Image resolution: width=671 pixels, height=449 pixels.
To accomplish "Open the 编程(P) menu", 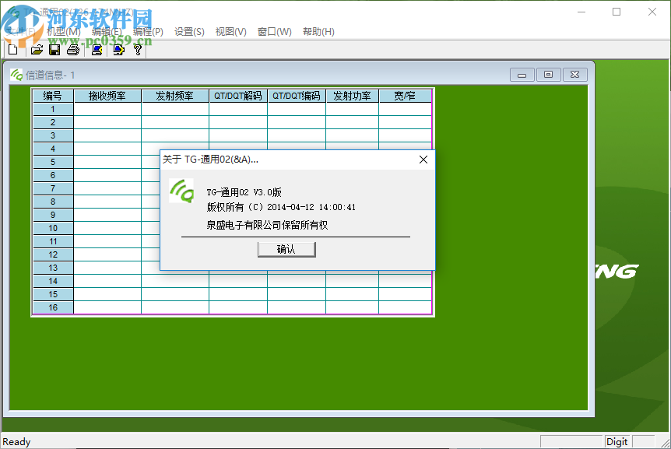I will click(148, 31).
